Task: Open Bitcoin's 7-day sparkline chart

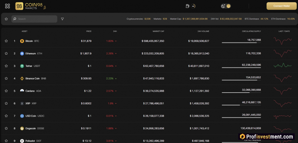Action: [282, 41]
